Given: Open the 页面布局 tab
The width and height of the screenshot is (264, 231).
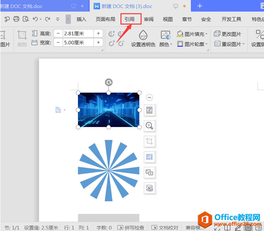Looking at the screenshot, I should (x=106, y=19).
